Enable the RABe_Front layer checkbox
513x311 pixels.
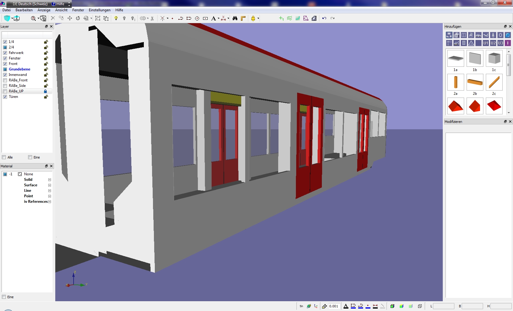click(5, 80)
